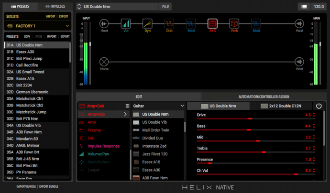Select the Dist distortion block
The image size is (330, 193).
[x=169, y=23]
